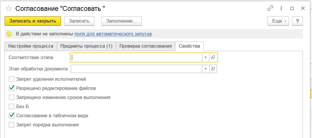Maximize the Согласование window
The width and height of the screenshot is (312, 138).
click(292, 8)
